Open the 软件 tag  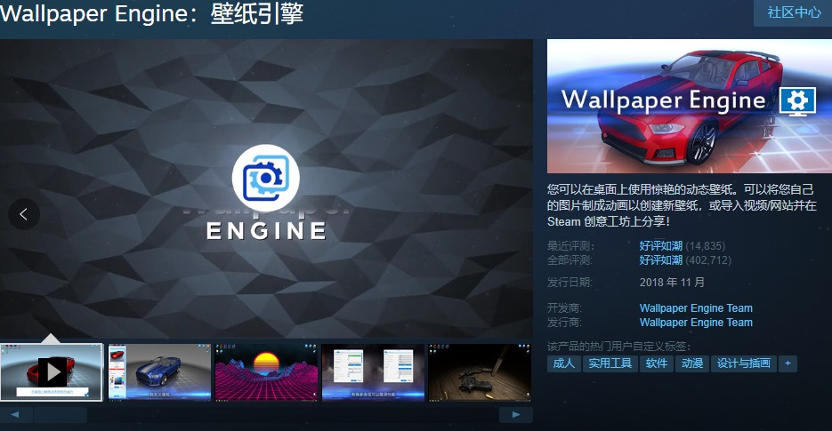(657, 363)
